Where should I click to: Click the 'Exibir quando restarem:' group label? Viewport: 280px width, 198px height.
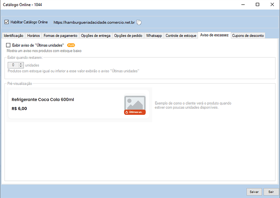pos(25,58)
